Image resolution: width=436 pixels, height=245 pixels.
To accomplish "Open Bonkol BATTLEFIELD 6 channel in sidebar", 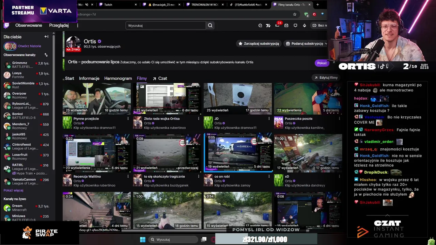I will [27, 116].
